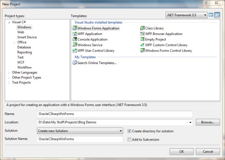This screenshot has width=225, height=160.
Task: Pick the Windows Forms Control Library icon
Action: click(142, 51)
